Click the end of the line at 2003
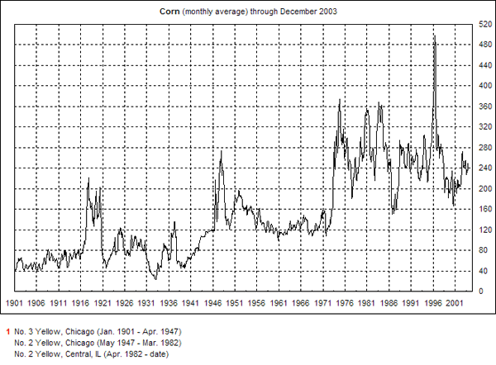496x365 pixels. 469,168
